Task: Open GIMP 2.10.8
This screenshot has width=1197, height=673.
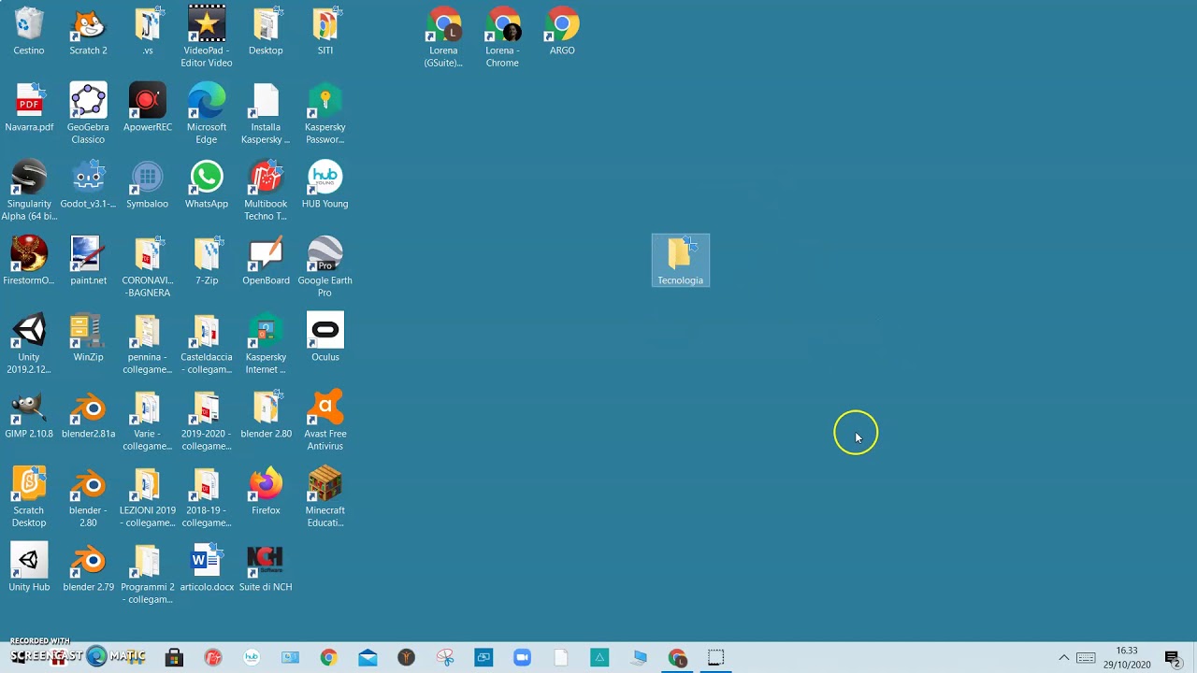Action: point(29,415)
